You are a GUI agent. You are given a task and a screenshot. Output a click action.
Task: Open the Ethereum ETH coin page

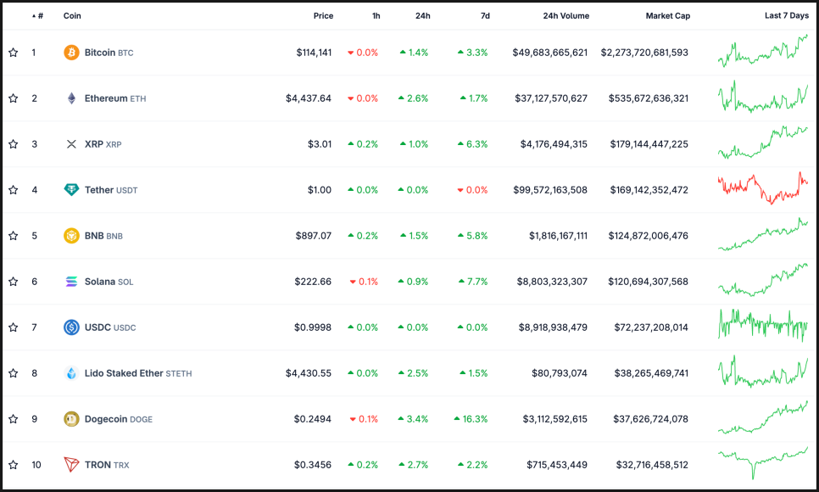115,98
